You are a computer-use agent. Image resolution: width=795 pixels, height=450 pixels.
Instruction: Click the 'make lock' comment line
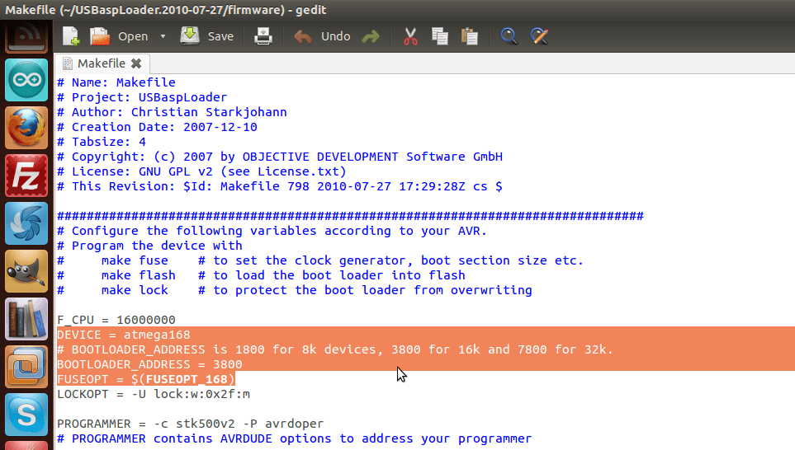pyautogui.click(x=295, y=290)
